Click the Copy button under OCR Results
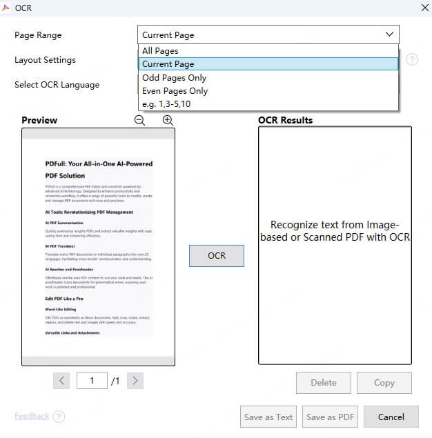 [384, 383]
